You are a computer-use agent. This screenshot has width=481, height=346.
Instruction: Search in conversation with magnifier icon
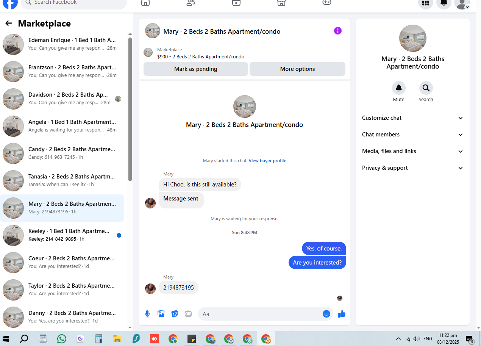click(426, 88)
